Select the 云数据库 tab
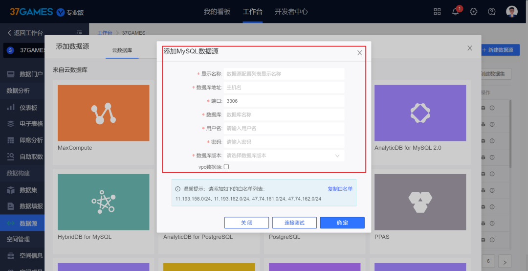This screenshot has height=271, width=528. (x=122, y=50)
